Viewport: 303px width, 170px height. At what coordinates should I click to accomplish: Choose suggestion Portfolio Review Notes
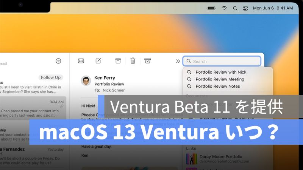coord(217,86)
